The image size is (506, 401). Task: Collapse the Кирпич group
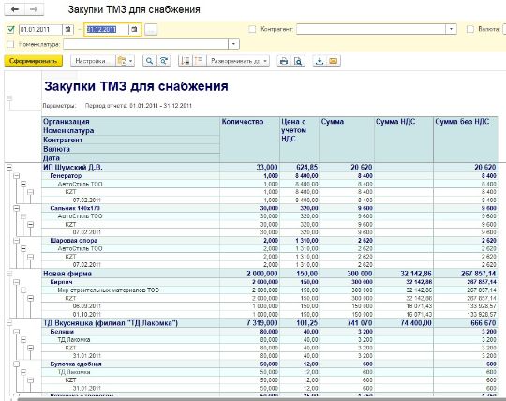pyautogui.click(x=17, y=282)
